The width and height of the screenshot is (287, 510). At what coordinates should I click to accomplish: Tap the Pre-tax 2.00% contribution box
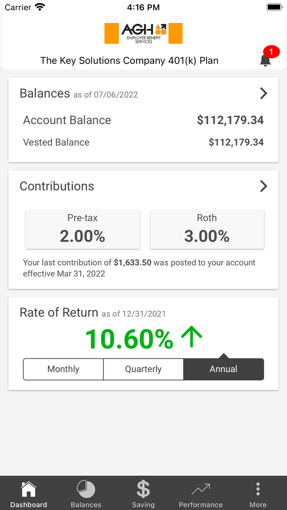point(82,229)
